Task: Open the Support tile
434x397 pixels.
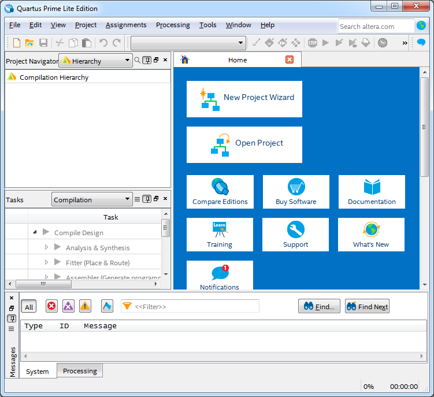Action: tap(296, 235)
